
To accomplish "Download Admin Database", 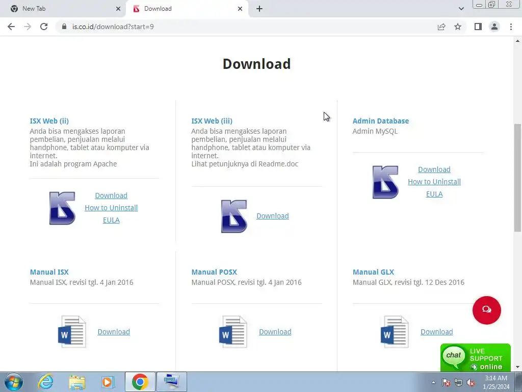I will pyautogui.click(x=434, y=169).
